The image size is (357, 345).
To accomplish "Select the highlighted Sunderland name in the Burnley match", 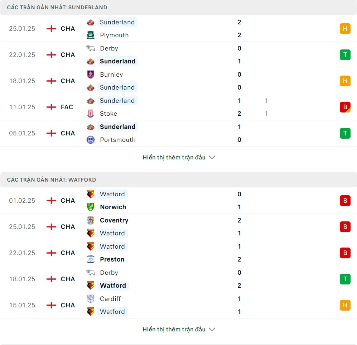I will tap(117, 87).
